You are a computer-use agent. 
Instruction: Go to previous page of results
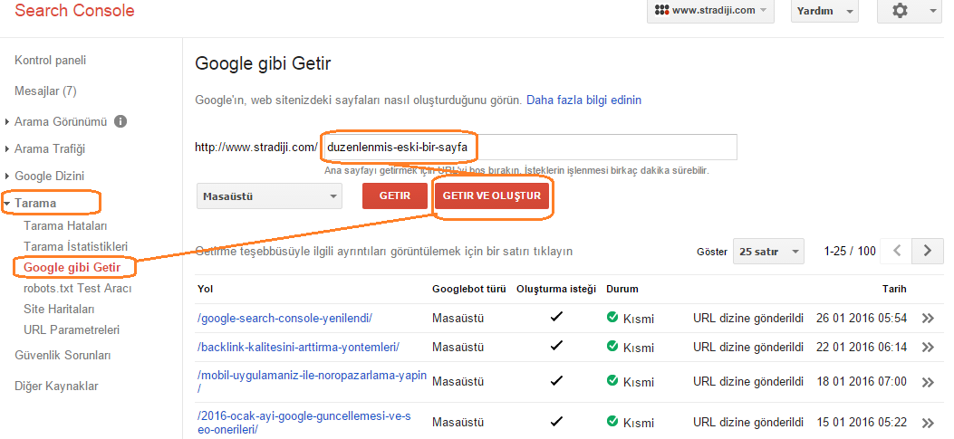(x=896, y=251)
